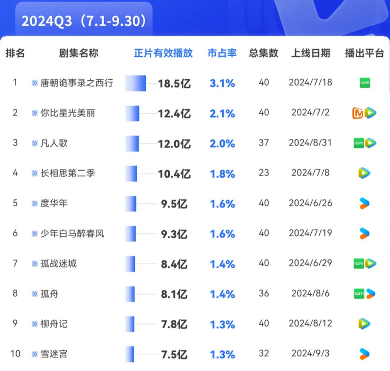The width and height of the screenshot is (390, 371).
Task: Sort by the 正片有效播放 column header
Action: click(x=163, y=53)
